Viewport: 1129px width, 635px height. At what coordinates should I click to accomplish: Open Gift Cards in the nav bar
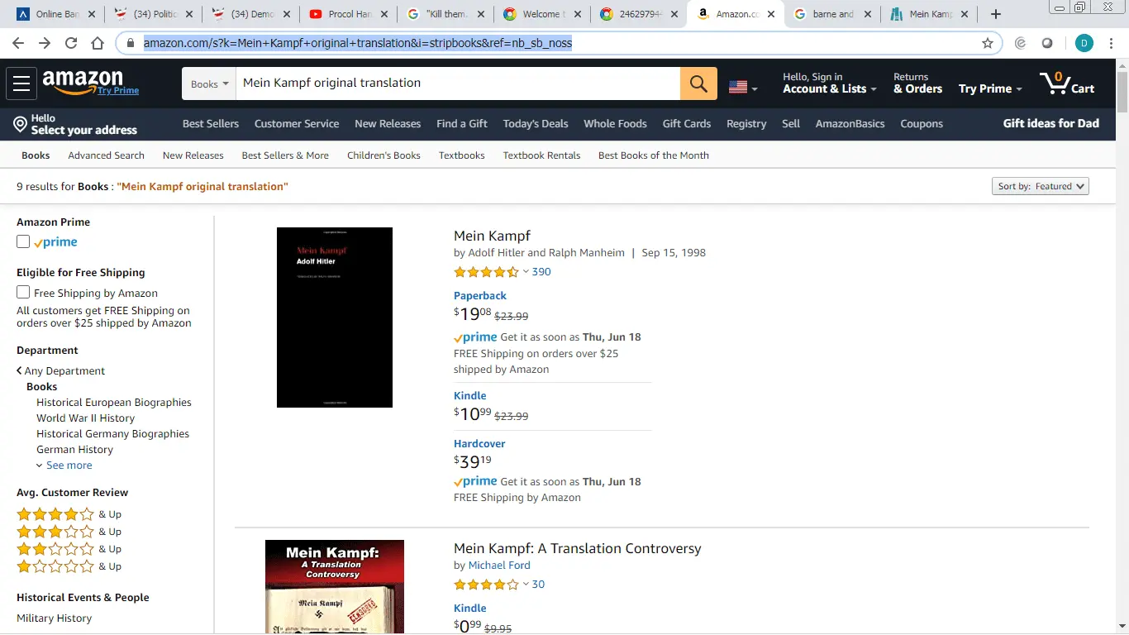point(687,124)
